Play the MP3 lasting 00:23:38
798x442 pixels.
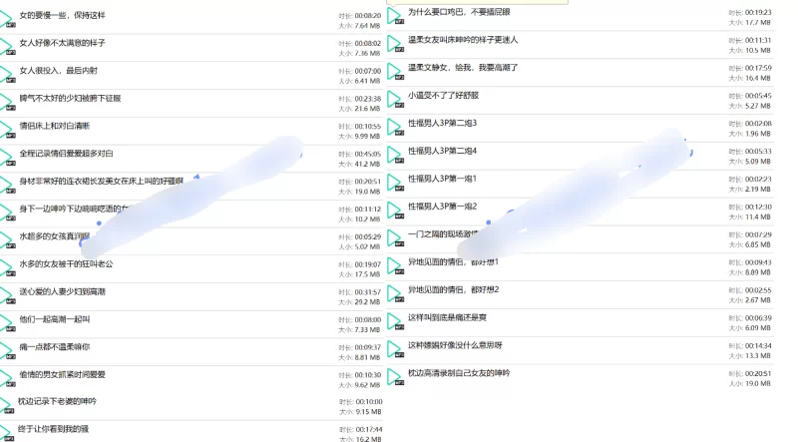(x=7, y=102)
